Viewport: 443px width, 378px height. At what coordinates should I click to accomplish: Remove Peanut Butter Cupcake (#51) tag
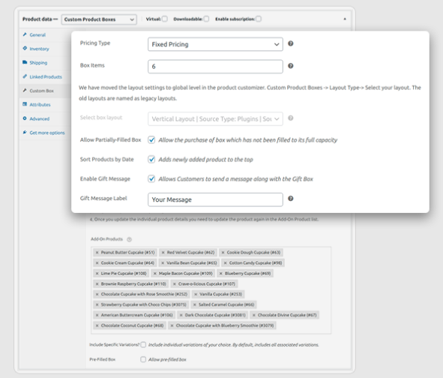click(x=97, y=253)
